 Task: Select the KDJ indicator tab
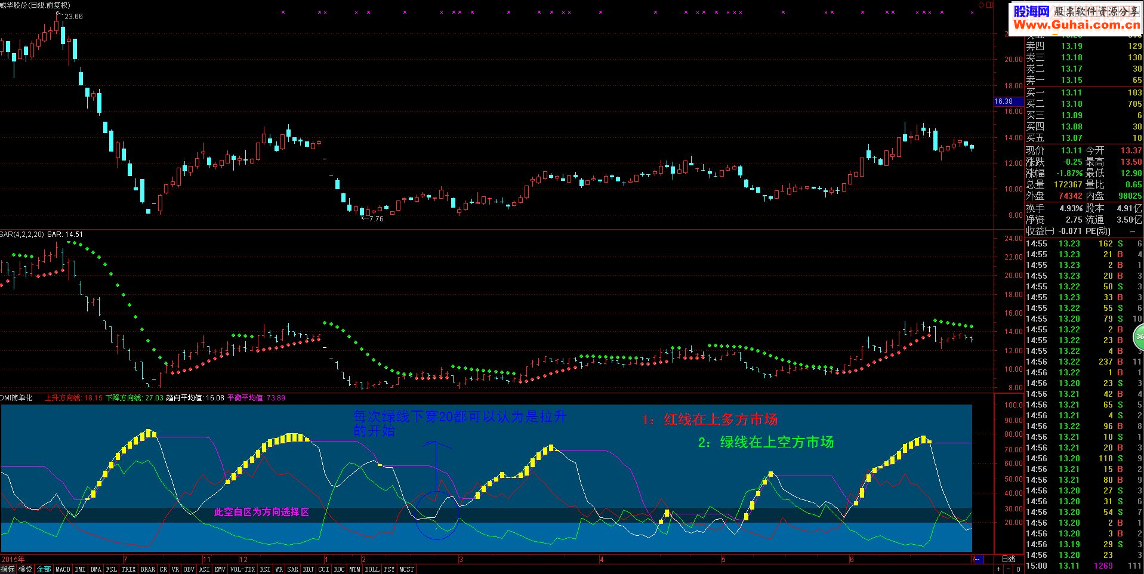[x=308, y=569]
